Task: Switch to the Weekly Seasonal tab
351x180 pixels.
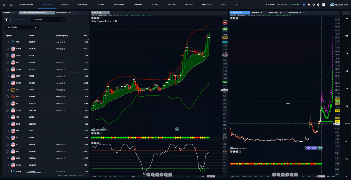Action: coord(26,5)
